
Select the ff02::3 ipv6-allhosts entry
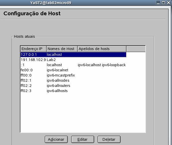[73, 91]
